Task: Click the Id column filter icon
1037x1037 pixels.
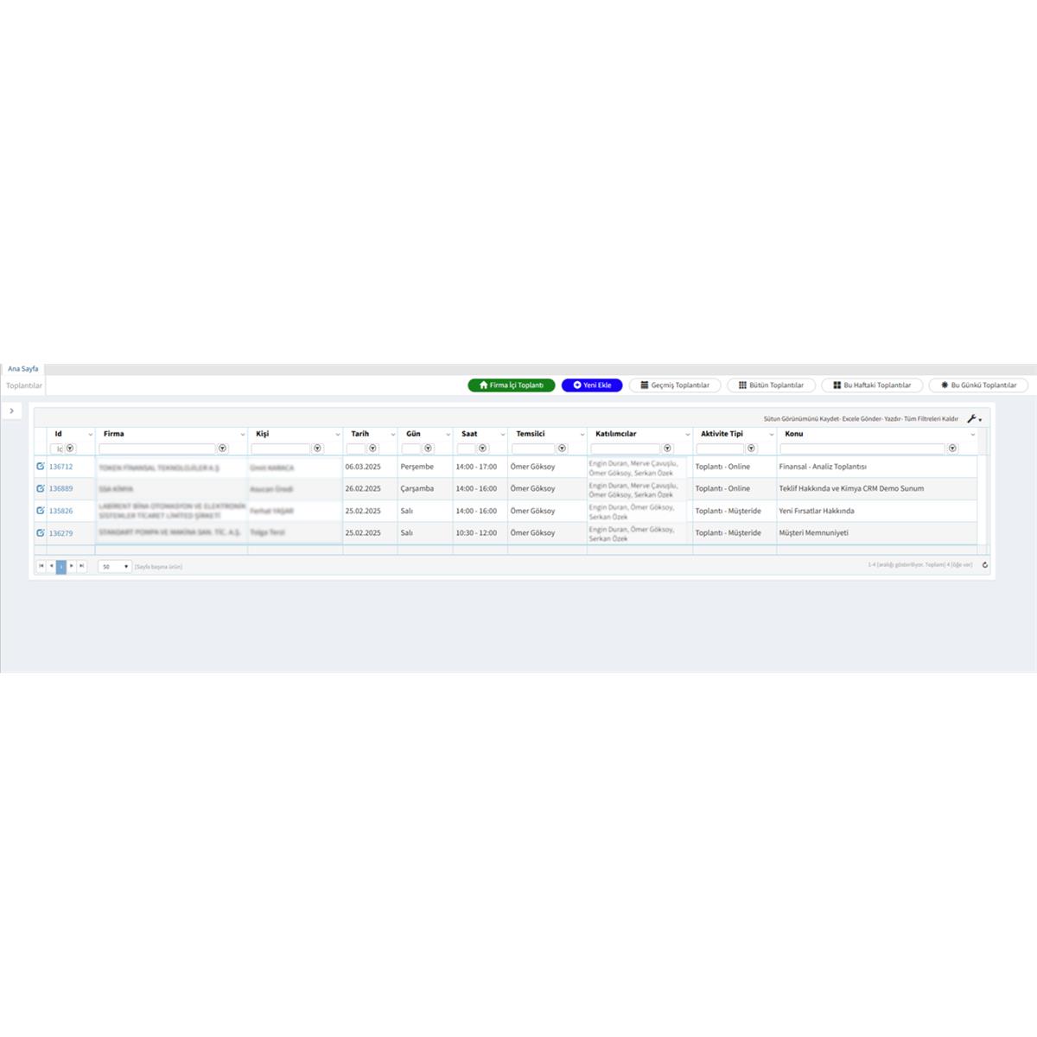Action: point(70,449)
